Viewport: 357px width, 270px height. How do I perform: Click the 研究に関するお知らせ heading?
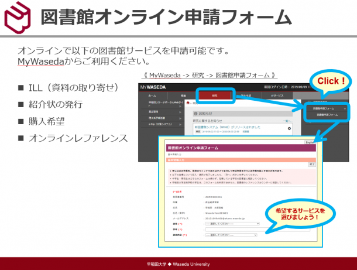point(207,121)
